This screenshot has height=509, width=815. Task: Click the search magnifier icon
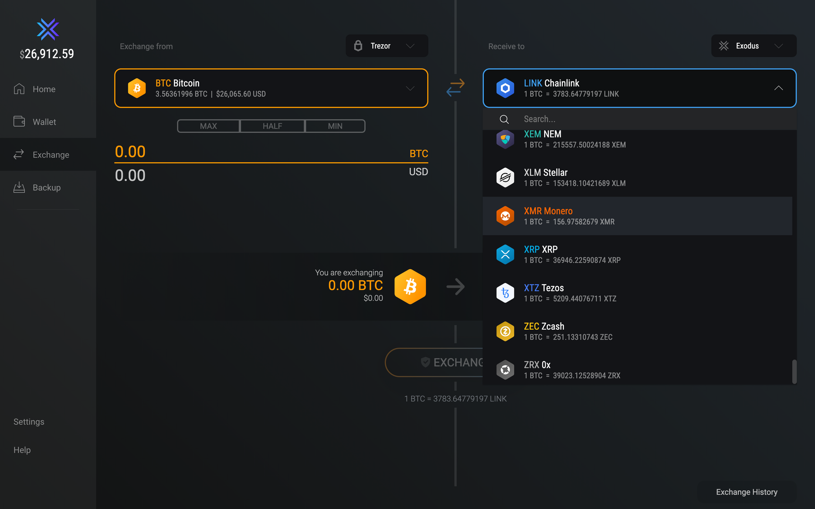coord(504,119)
